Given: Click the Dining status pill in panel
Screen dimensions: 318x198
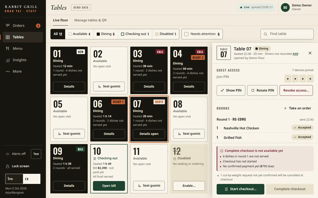Looking at the screenshot, I should tap(262, 49).
